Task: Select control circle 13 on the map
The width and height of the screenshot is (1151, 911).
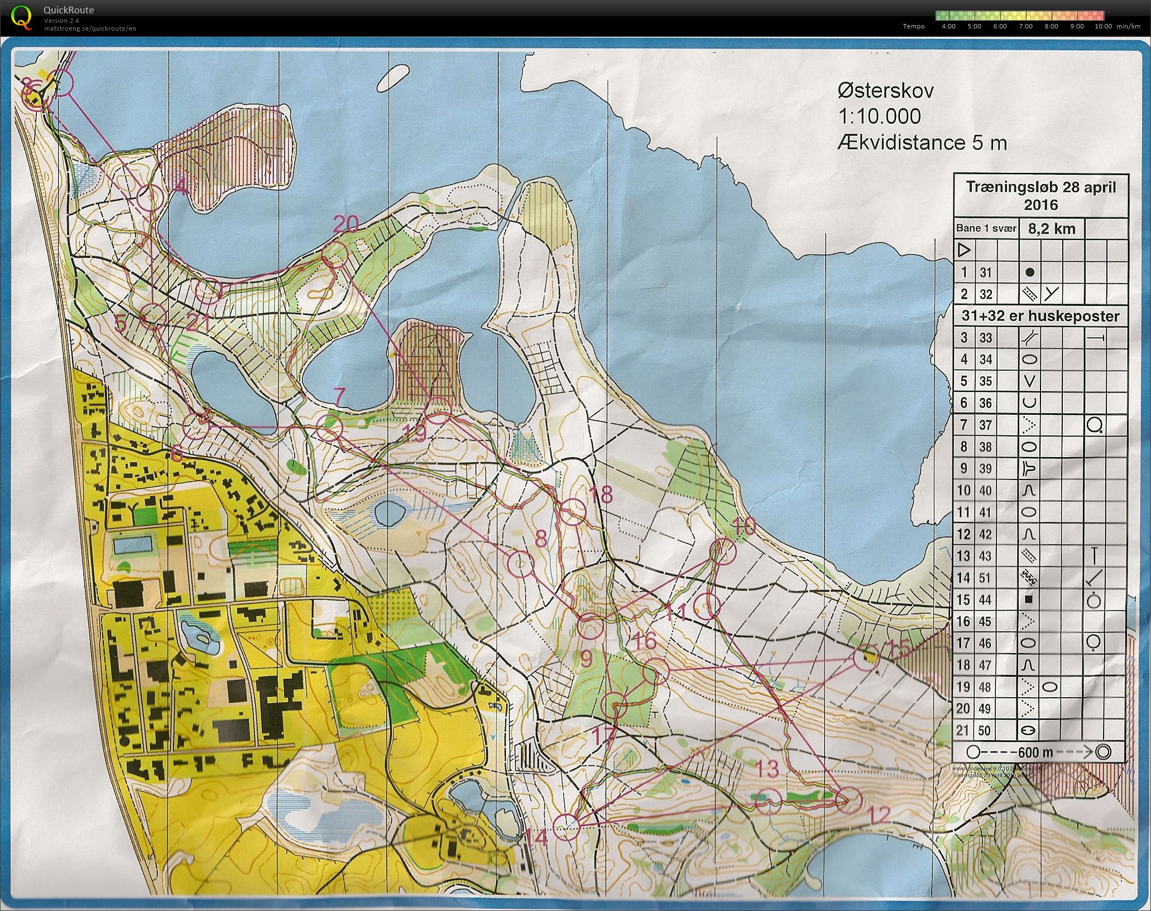Action: click(x=769, y=801)
